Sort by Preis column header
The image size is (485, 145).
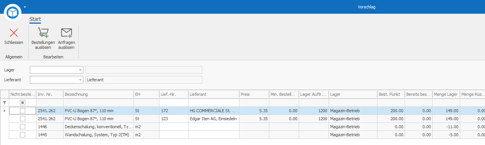(x=254, y=94)
